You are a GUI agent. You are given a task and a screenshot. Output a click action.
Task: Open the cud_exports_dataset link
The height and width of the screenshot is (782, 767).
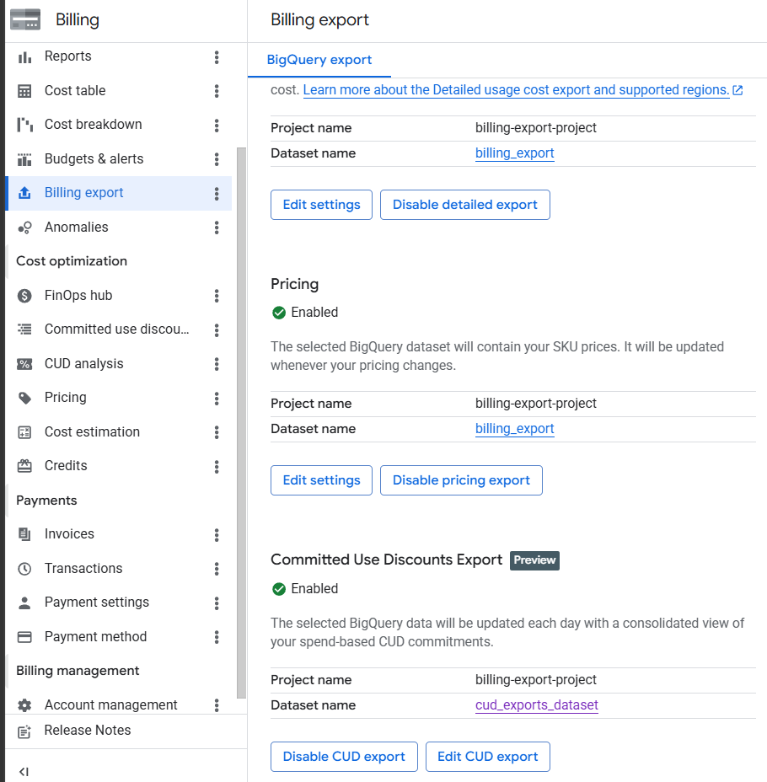point(537,705)
